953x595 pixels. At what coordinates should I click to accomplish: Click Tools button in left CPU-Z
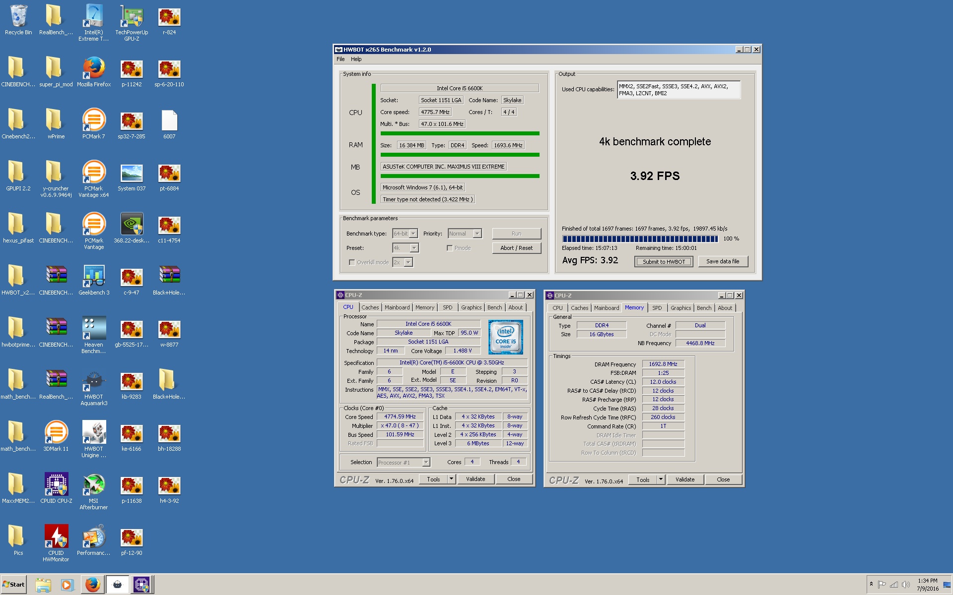click(x=433, y=479)
